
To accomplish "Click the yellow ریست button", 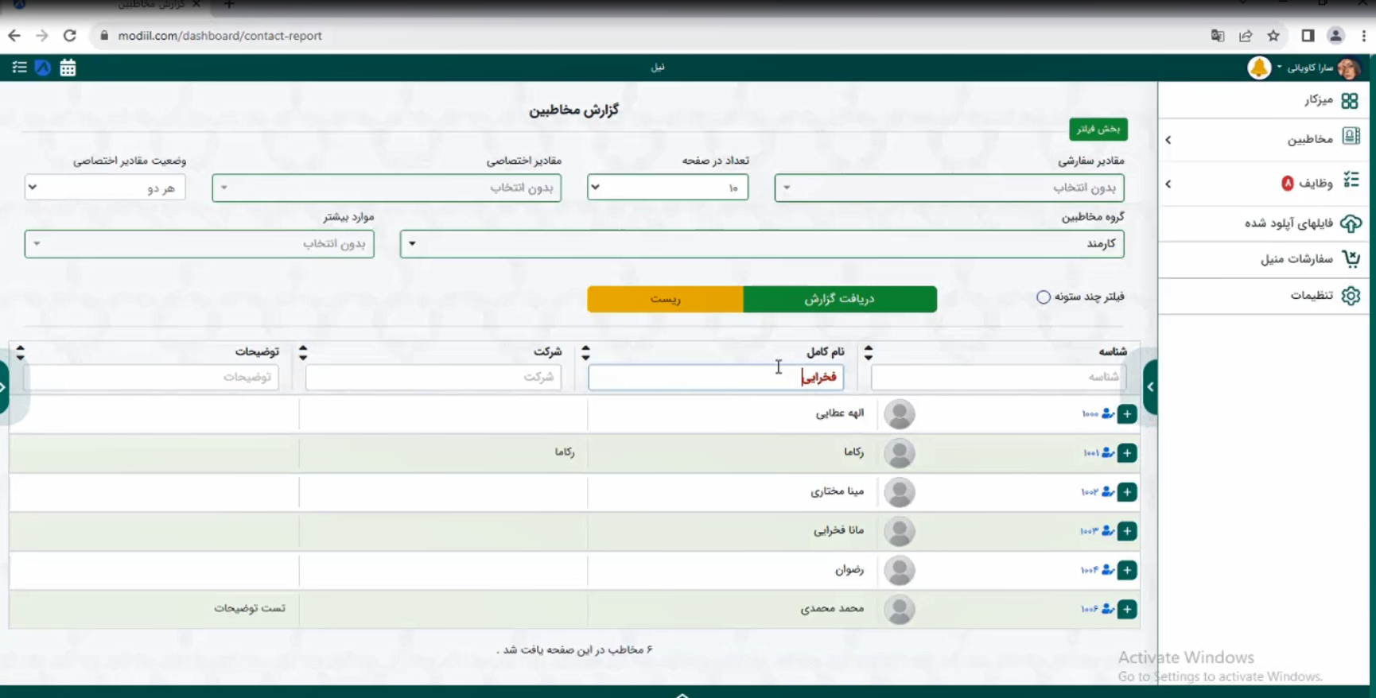I will [665, 299].
